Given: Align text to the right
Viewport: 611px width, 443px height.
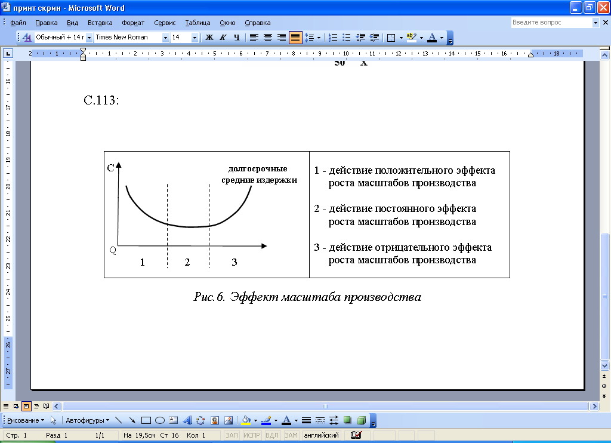Looking at the screenshot, I should point(282,38).
